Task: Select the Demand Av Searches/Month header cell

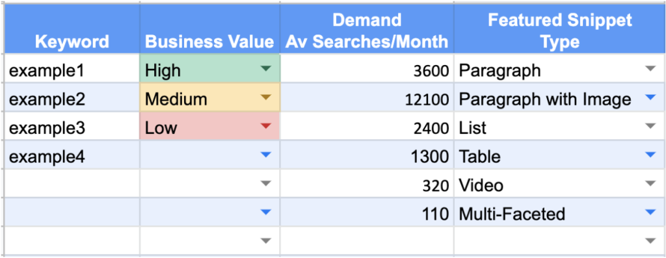Action: 367,29
